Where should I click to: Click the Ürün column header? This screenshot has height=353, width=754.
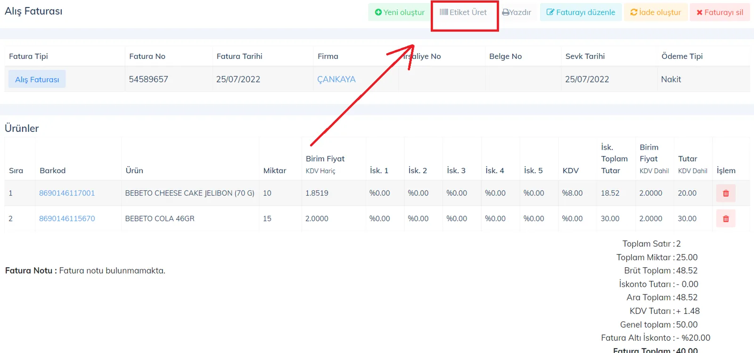tap(134, 170)
